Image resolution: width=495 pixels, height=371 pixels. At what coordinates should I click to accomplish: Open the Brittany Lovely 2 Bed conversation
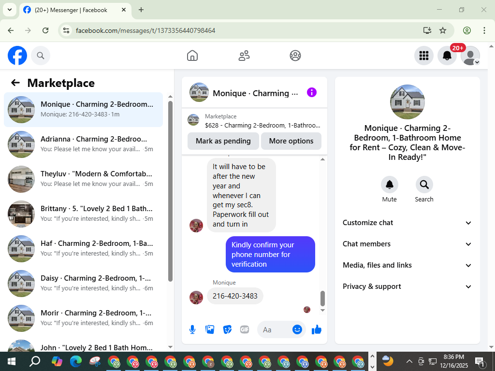pyautogui.click(x=83, y=214)
